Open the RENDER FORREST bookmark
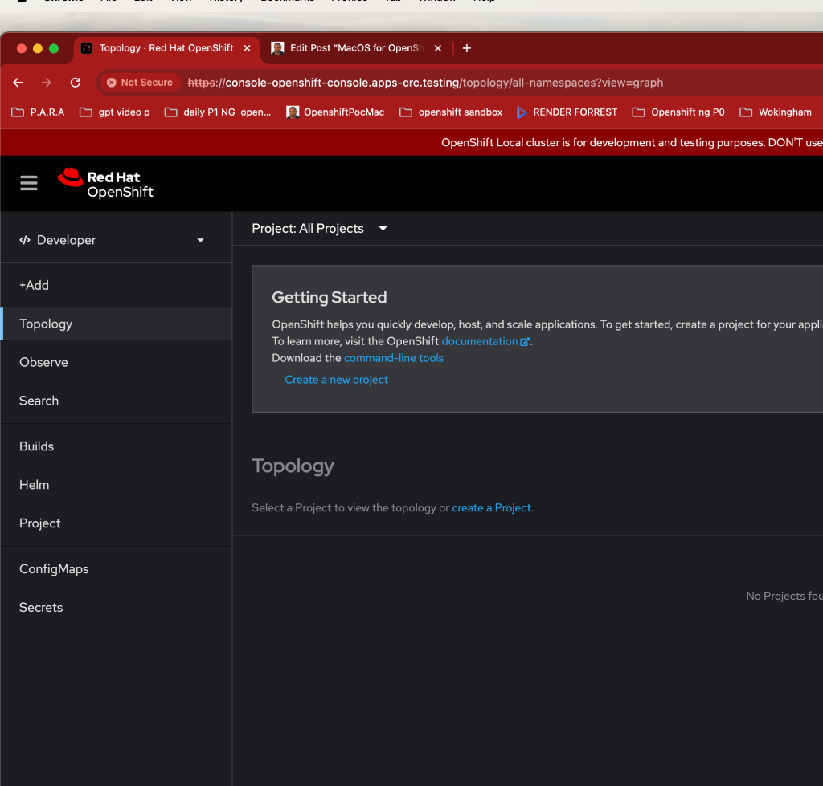Image resolution: width=823 pixels, height=786 pixels. point(567,112)
